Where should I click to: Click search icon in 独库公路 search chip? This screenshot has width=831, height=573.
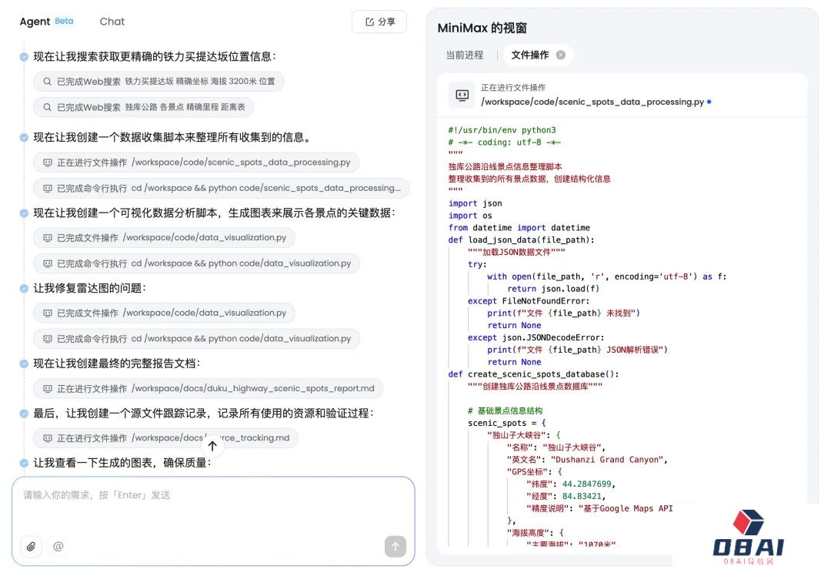(x=47, y=107)
